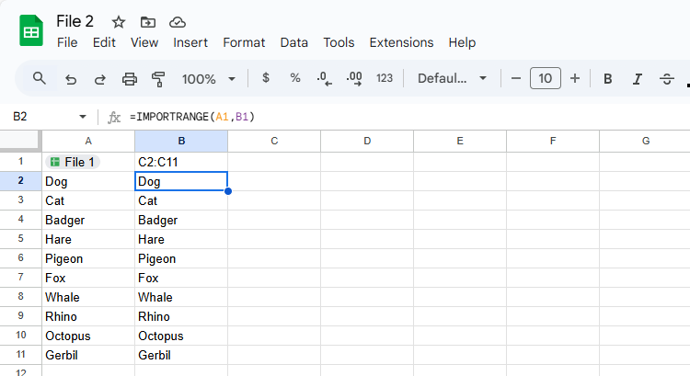Open the 100% zoom dropdown
The width and height of the screenshot is (690, 376).
click(x=209, y=79)
